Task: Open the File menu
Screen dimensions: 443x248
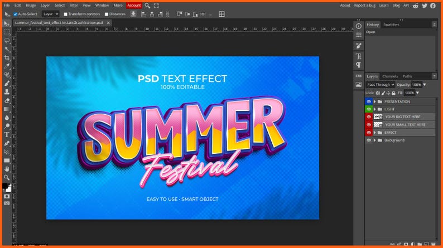Action: [7, 6]
